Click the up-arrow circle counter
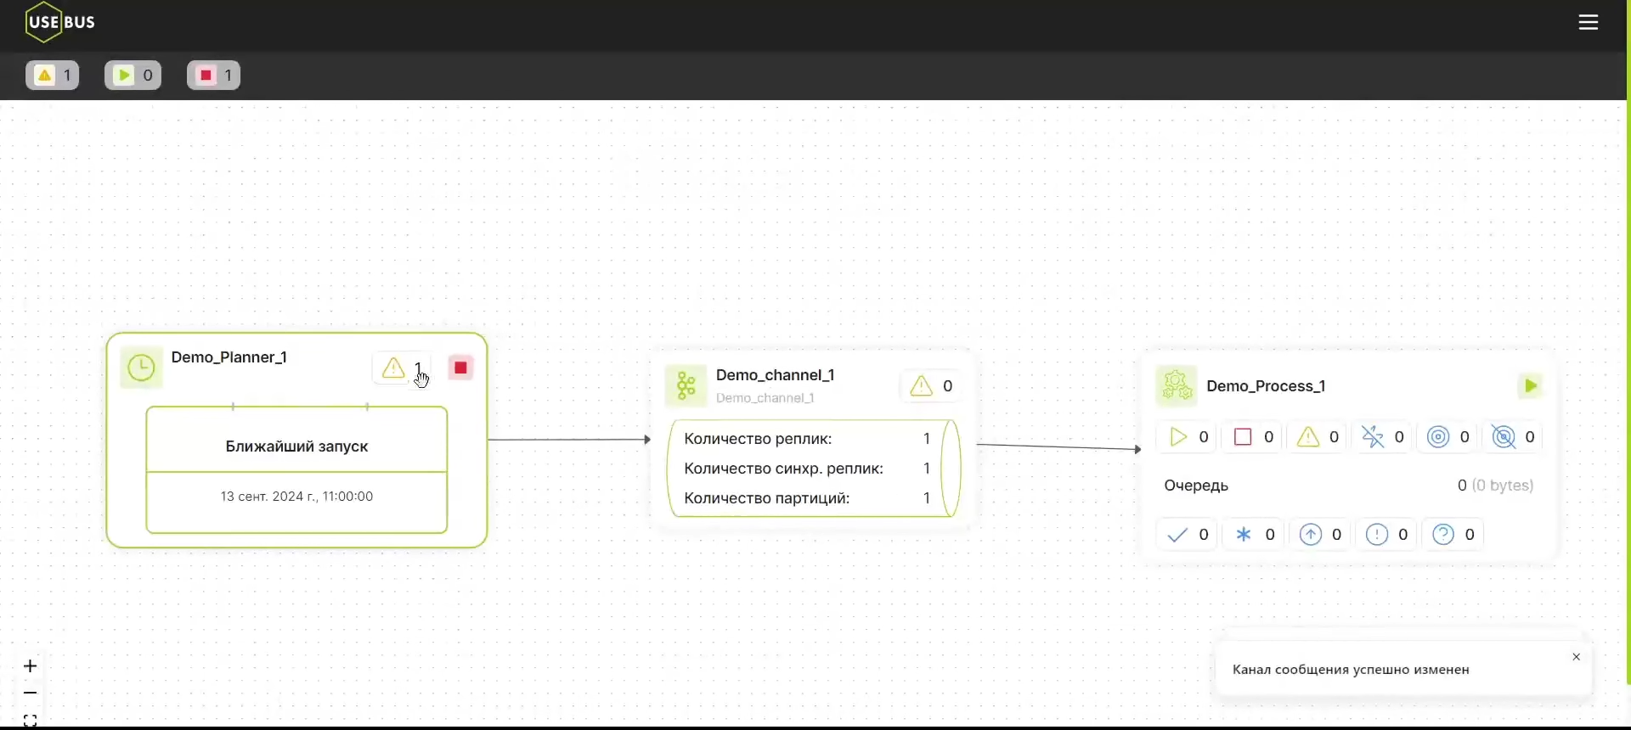 pyautogui.click(x=1321, y=535)
